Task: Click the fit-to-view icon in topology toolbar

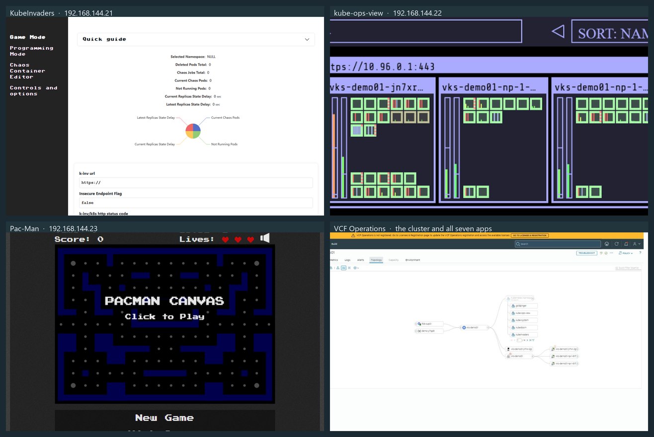Action: [349, 268]
